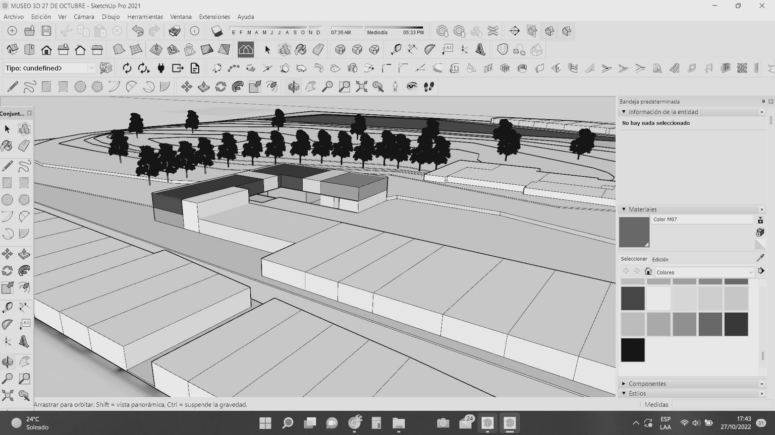Screen dimensions: 775x435
Task: Expand the Componentes panel
Action: [x=624, y=384]
